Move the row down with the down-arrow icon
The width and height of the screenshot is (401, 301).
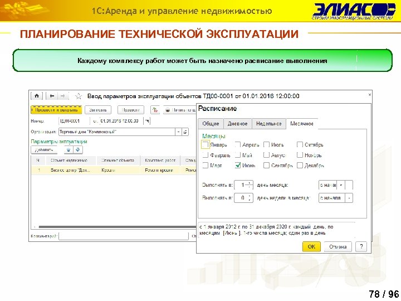click(78, 150)
